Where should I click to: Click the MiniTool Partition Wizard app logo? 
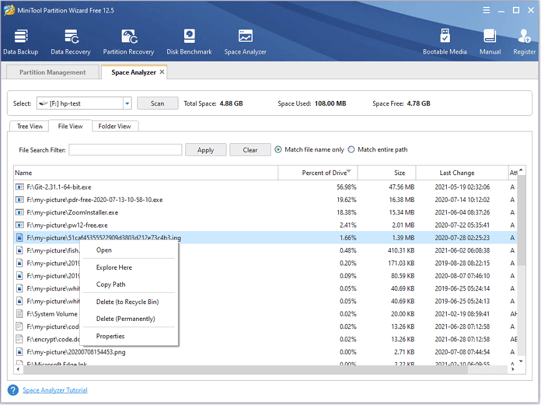9,10
